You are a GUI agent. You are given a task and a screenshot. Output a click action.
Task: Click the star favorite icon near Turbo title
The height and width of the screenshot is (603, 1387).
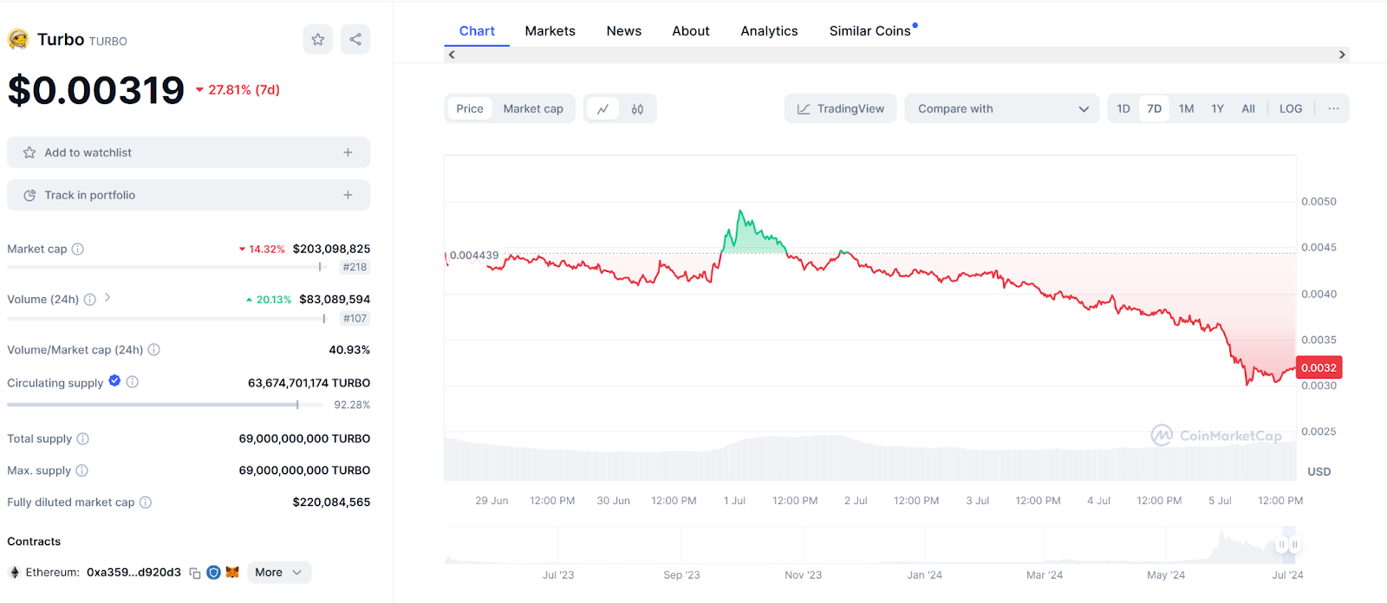tap(318, 39)
